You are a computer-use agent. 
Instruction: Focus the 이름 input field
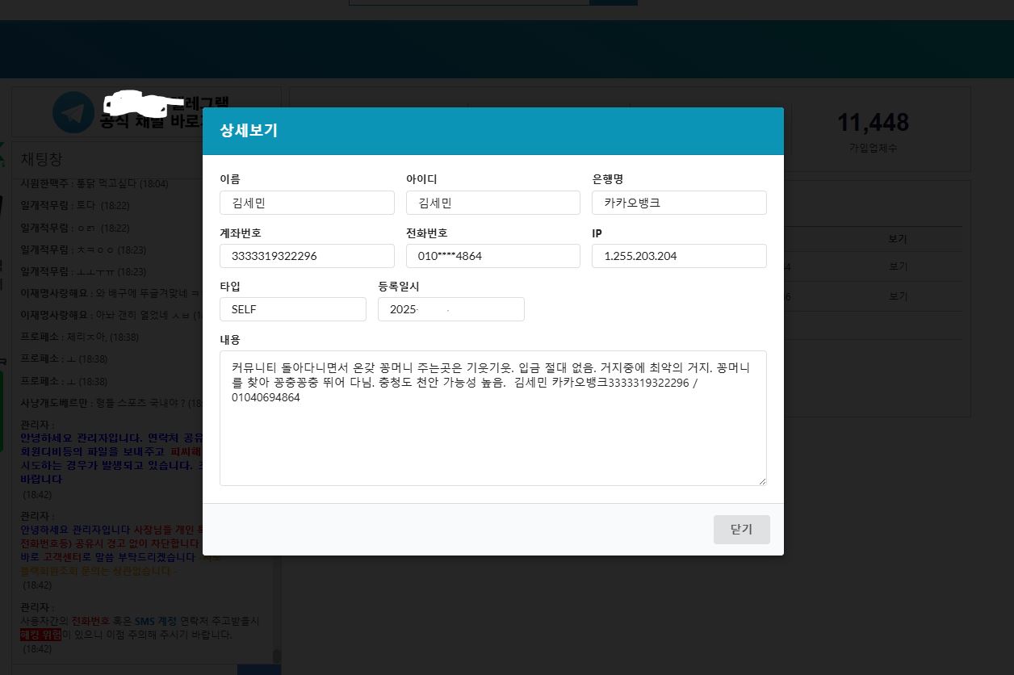tap(307, 203)
